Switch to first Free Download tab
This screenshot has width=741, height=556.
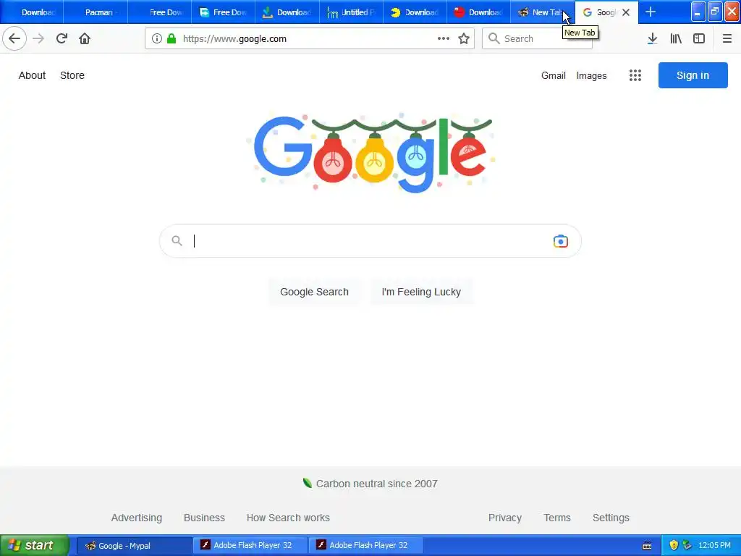pos(160,12)
